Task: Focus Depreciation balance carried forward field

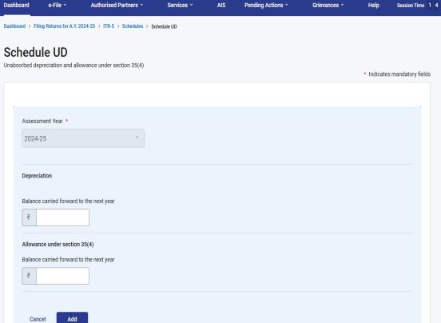Action: point(62,217)
